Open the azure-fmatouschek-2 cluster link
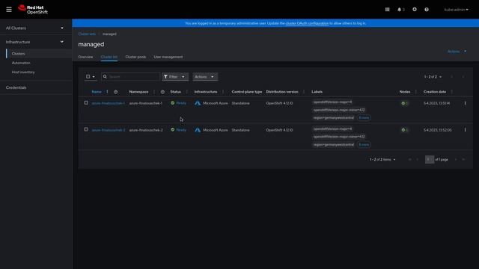Image resolution: width=479 pixels, height=269 pixels. coord(109,130)
